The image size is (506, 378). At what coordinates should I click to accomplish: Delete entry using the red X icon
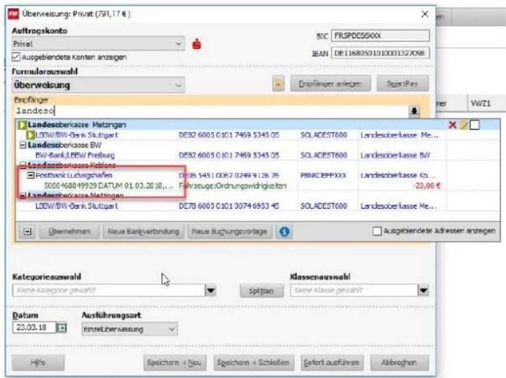[452, 125]
